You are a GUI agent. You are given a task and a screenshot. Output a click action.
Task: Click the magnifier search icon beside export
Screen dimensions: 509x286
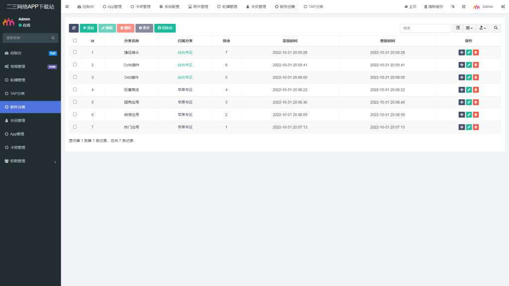point(496,28)
